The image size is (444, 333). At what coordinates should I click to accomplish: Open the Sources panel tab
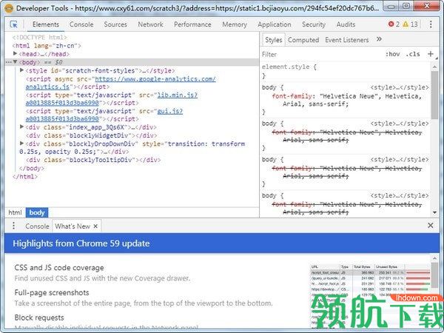point(115,24)
